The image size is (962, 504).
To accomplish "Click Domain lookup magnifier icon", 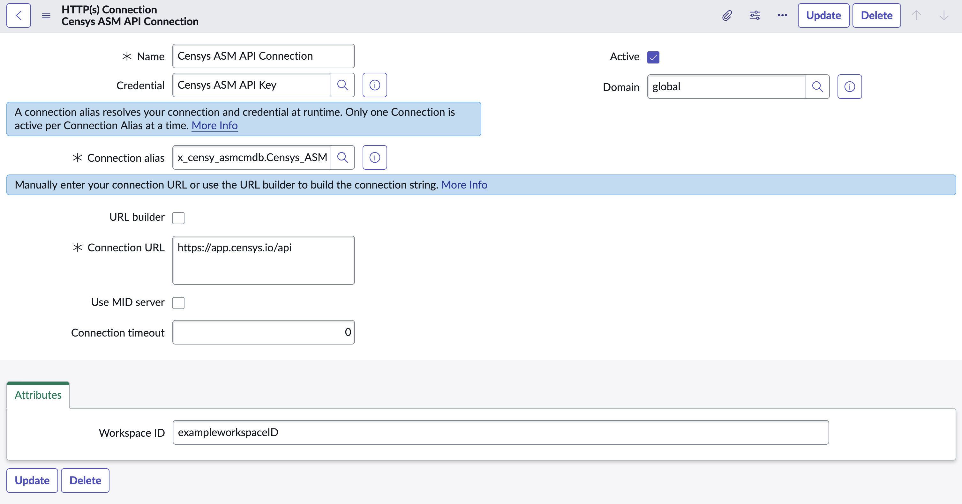I will [817, 87].
